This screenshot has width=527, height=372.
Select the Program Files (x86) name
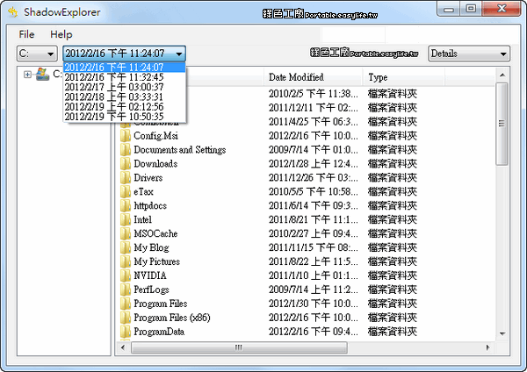click(172, 318)
